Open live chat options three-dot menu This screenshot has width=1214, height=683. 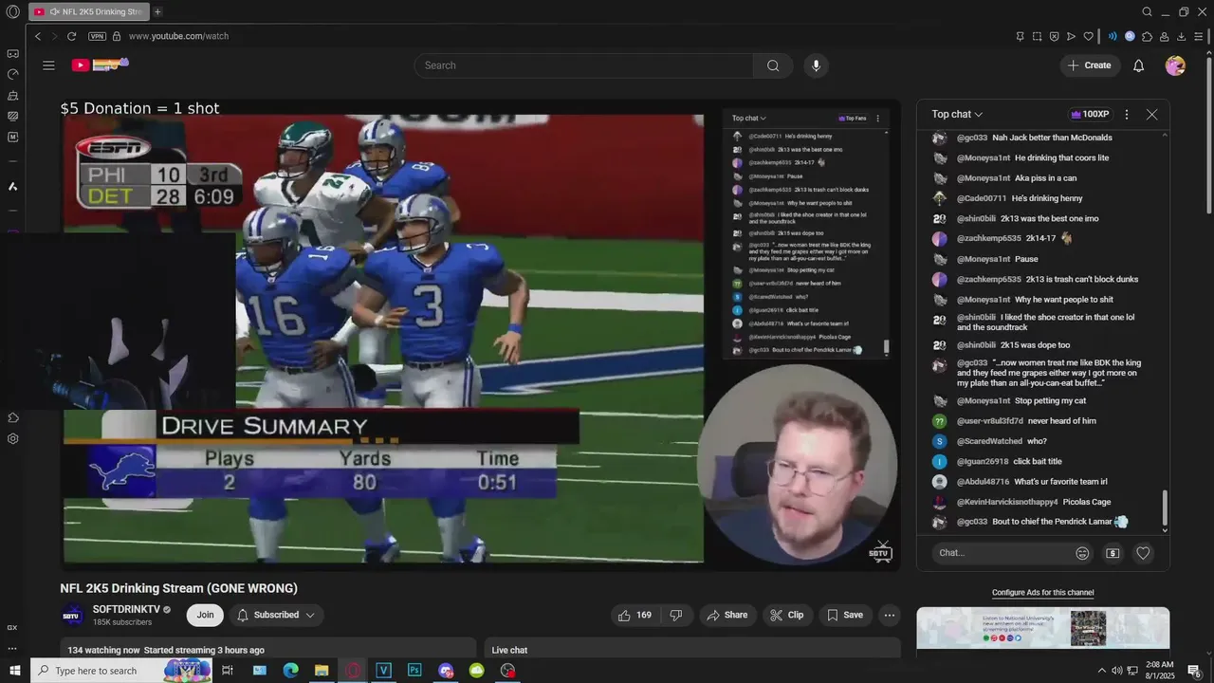pos(1126,114)
